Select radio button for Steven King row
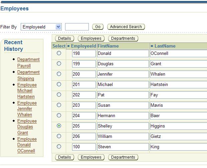207x168 pixels. point(59,147)
